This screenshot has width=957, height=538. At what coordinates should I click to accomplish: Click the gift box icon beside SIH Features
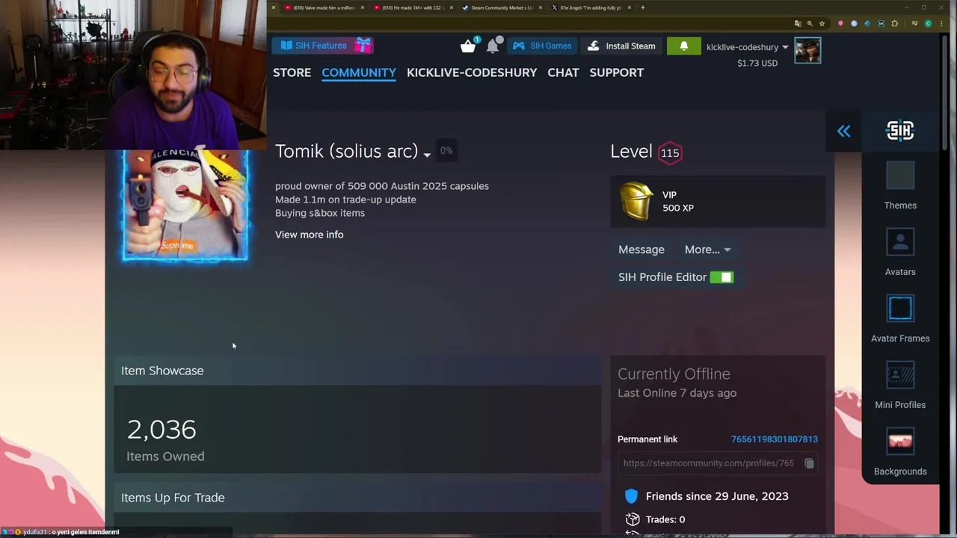pyautogui.click(x=363, y=46)
